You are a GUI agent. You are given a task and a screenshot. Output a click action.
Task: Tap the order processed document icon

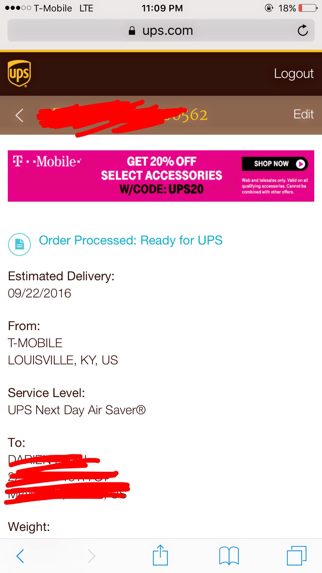point(19,244)
